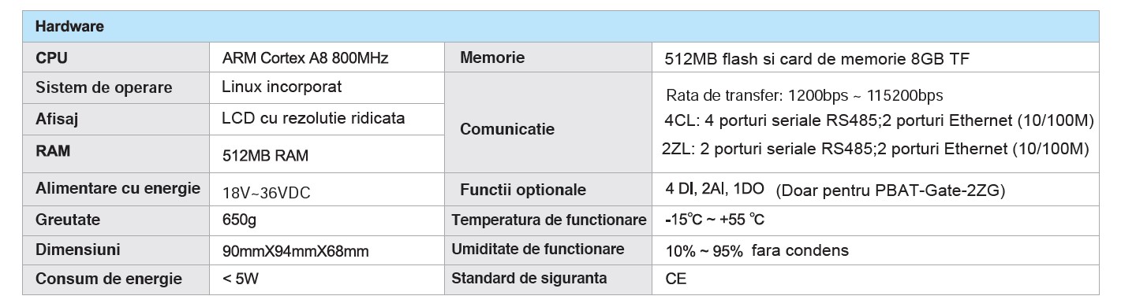Select the 4CL serial ports line
Image resolution: width=1121 pixels, height=307 pixels.
pyautogui.click(x=877, y=121)
